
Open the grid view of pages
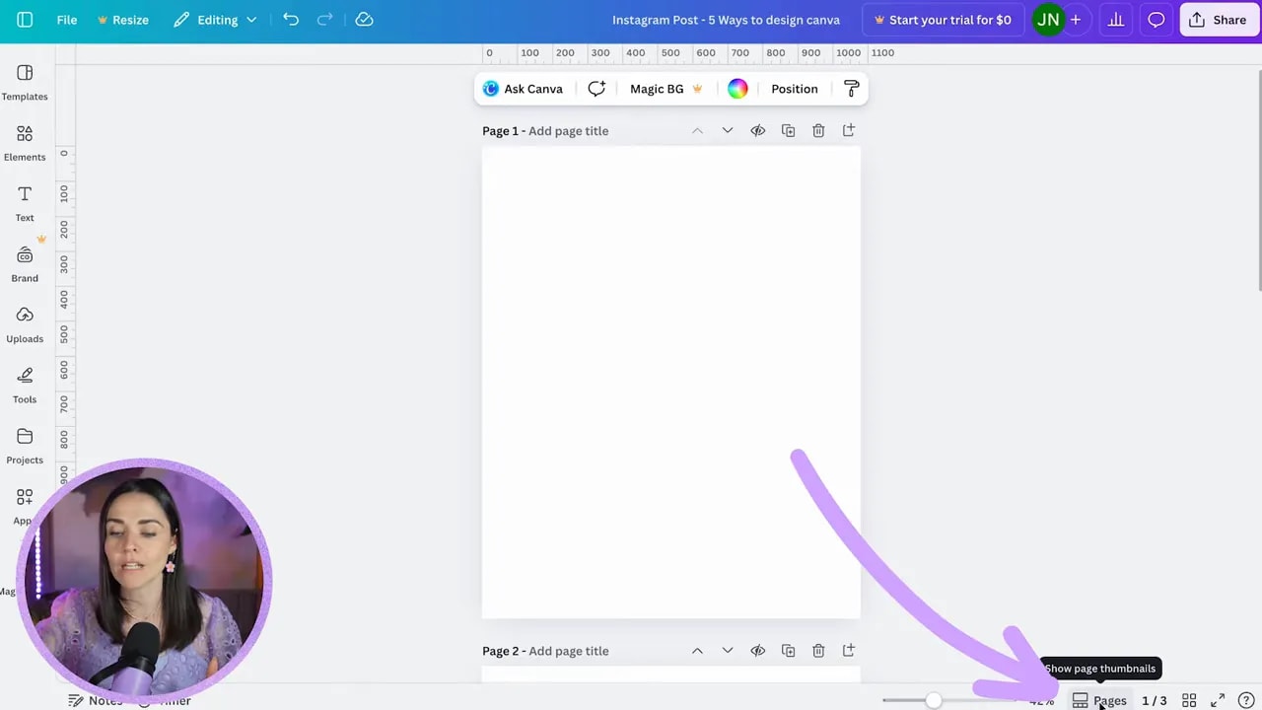pyautogui.click(x=1189, y=700)
